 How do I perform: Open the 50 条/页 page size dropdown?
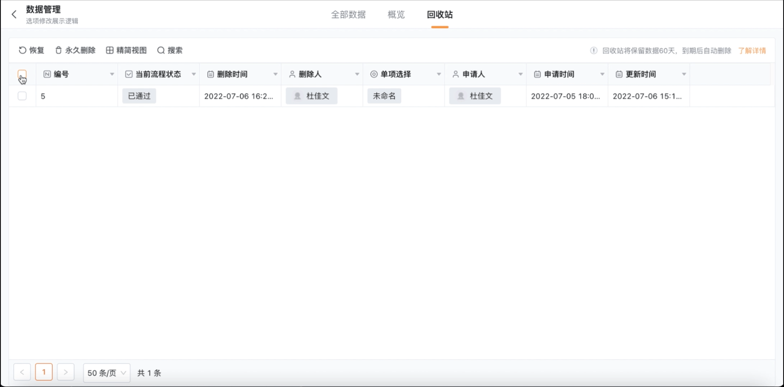point(107,373)
